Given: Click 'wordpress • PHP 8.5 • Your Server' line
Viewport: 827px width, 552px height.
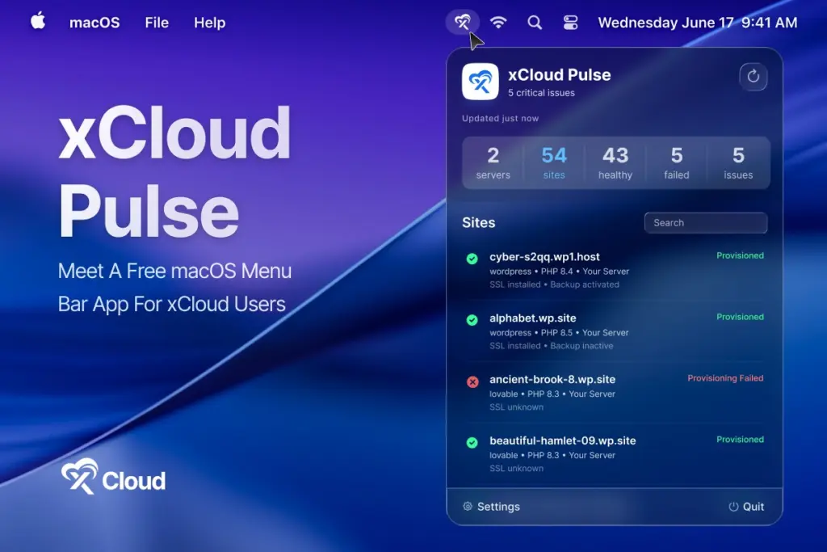Looking at the screenshot, I should [x=559, y=332].
